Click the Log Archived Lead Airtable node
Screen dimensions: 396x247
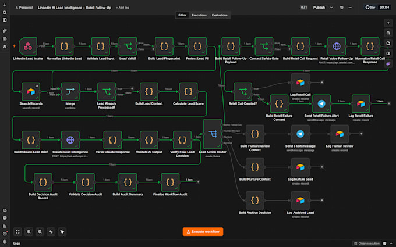pos(300,201)
